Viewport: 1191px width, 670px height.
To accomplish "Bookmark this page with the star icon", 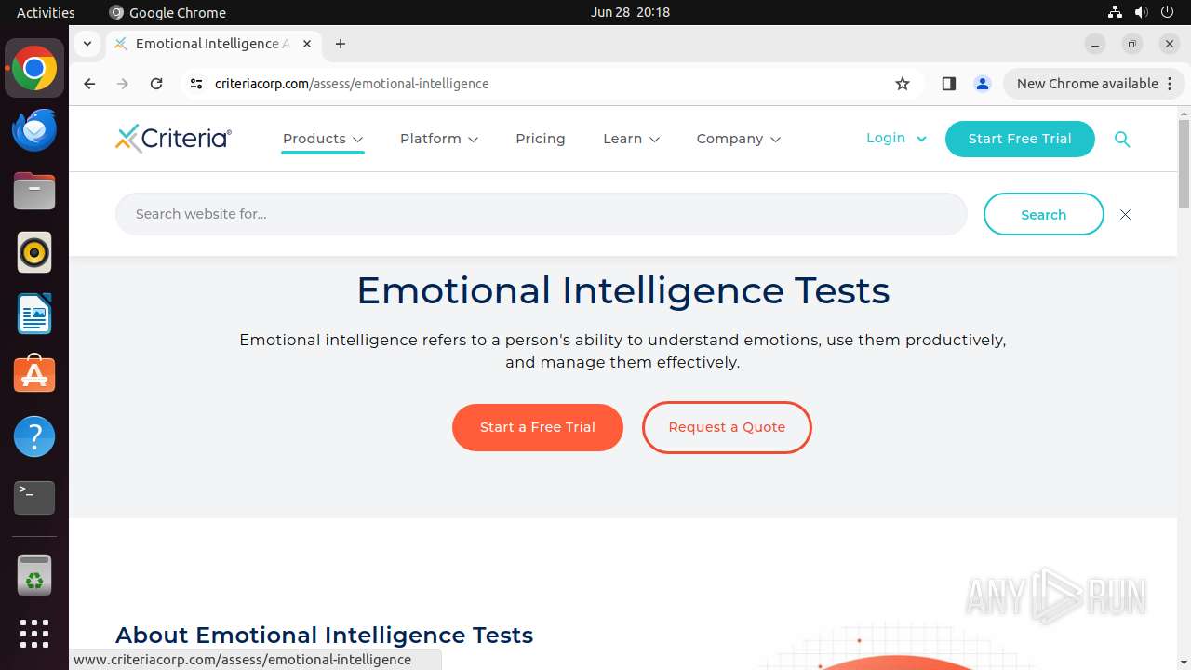I will (902, 84).
